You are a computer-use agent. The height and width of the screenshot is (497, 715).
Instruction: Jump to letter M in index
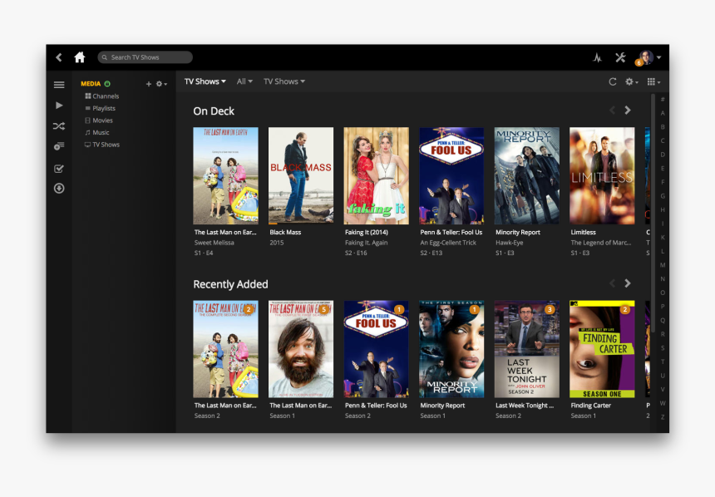(663, 265)
